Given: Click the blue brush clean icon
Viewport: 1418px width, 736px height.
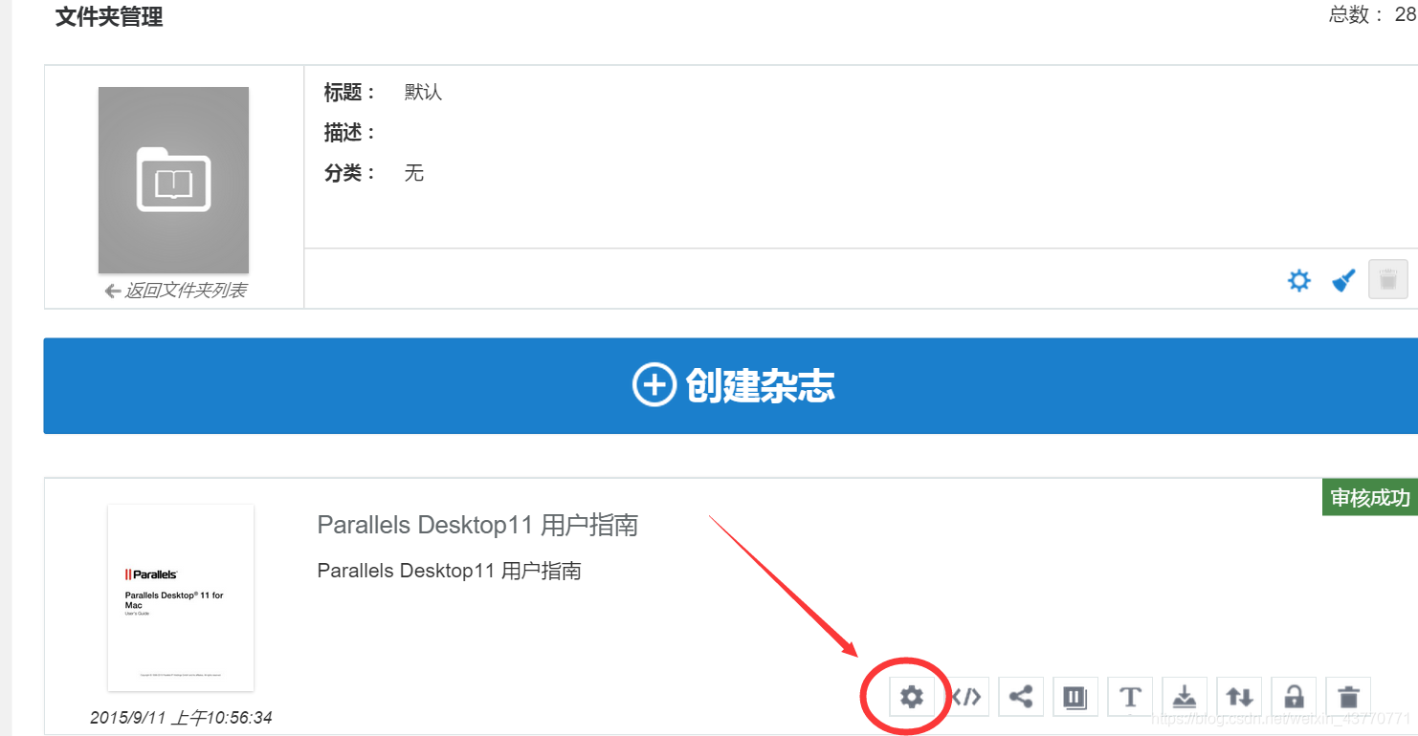Looking at the screenshot, I should pos(1344,281).
